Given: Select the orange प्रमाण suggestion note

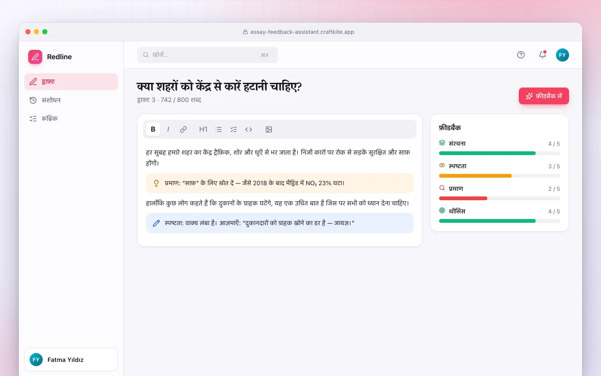Looking at the screenshot, I should point(280,183).
